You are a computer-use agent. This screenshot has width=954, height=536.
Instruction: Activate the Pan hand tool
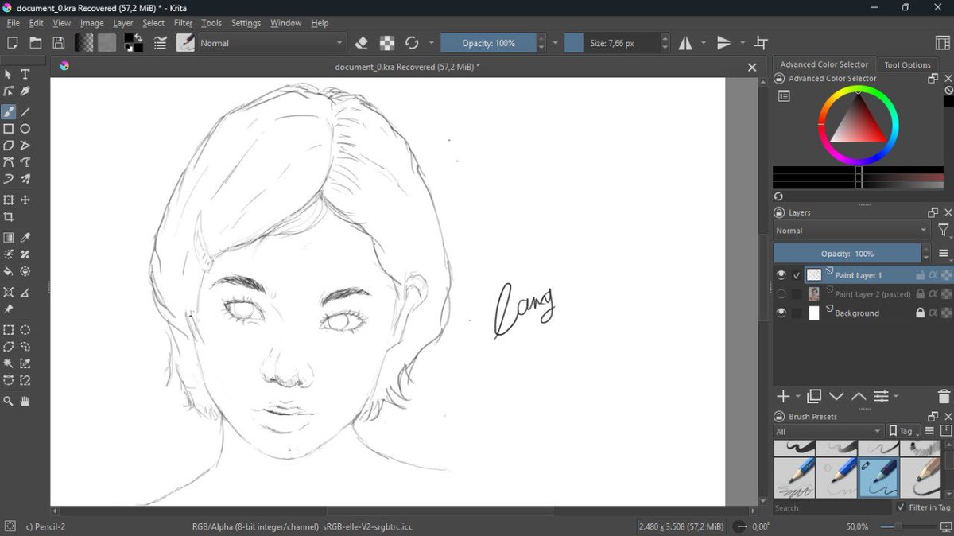pos(25,402)
